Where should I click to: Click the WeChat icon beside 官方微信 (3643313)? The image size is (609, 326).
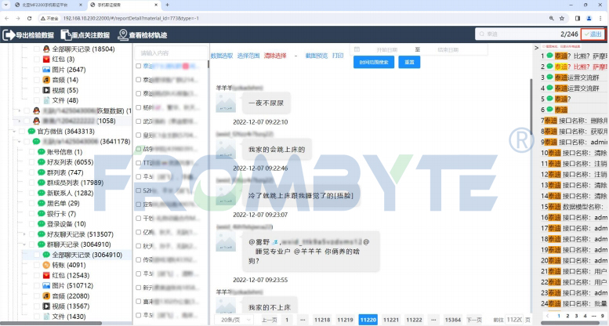click(x=31, y=132)
